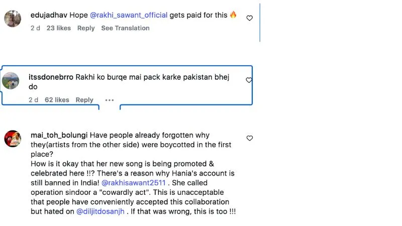The width and height of the screenshot is (402, 226).
Task: Reply to itssdonebrro's comment
Action: coord(84,100)
